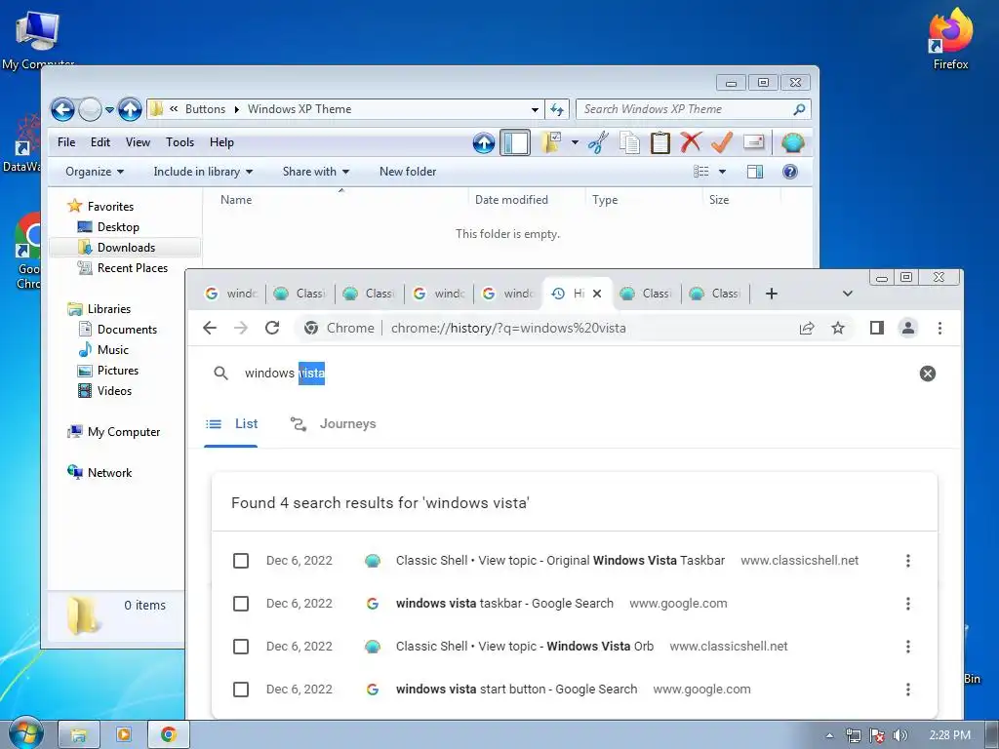Click the red X Delete icon
Viewport: 999px width, 749px height.
(x=691, y=142)
